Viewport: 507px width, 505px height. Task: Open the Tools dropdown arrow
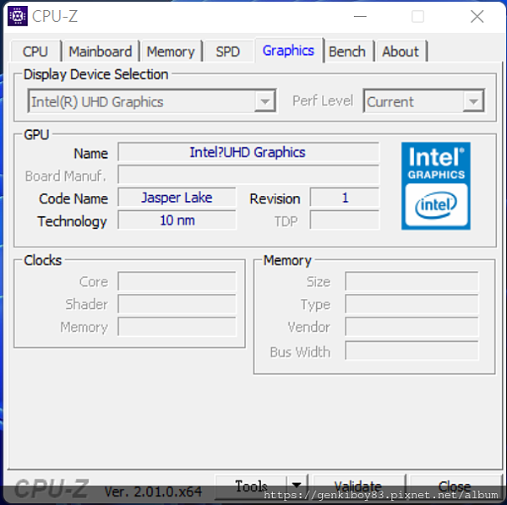(x=297, y=486)
